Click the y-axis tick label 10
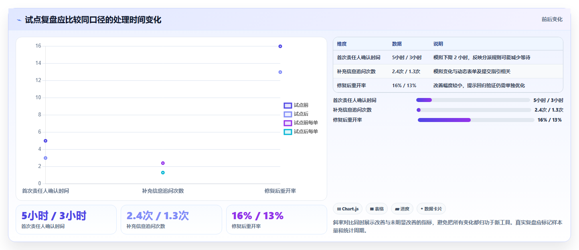The width and height of the screenshot is (579, 250). [38, 98]
